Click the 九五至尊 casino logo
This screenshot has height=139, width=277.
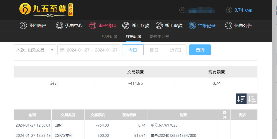coord(46,10)
